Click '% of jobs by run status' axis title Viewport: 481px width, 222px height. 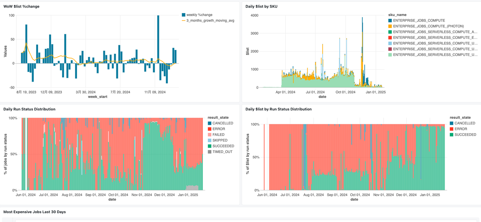pyautogui.click(x=5, y=154)
